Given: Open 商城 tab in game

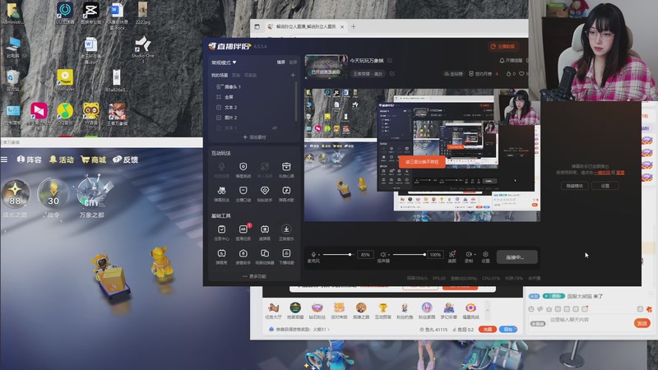Looking at the screenshot, I should 93,160.
